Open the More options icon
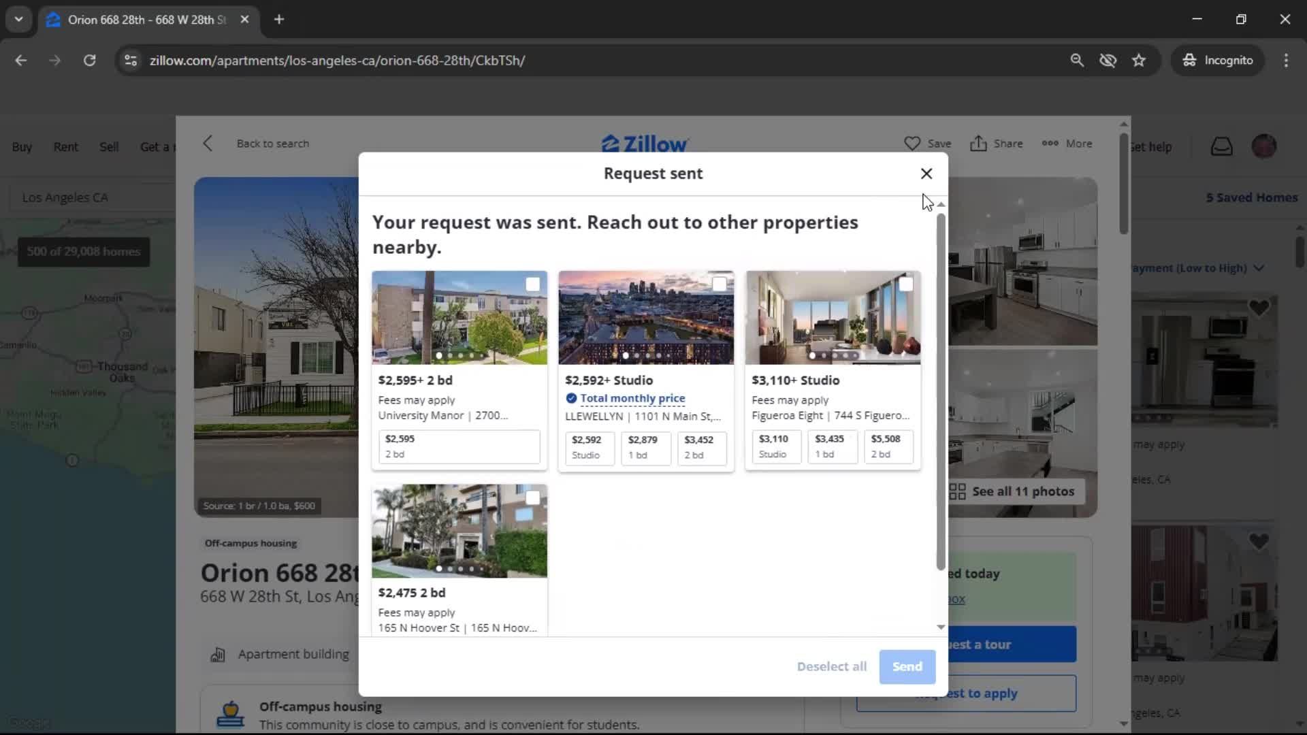Viewport: 1307px width, 735px height. point(1050,144)
